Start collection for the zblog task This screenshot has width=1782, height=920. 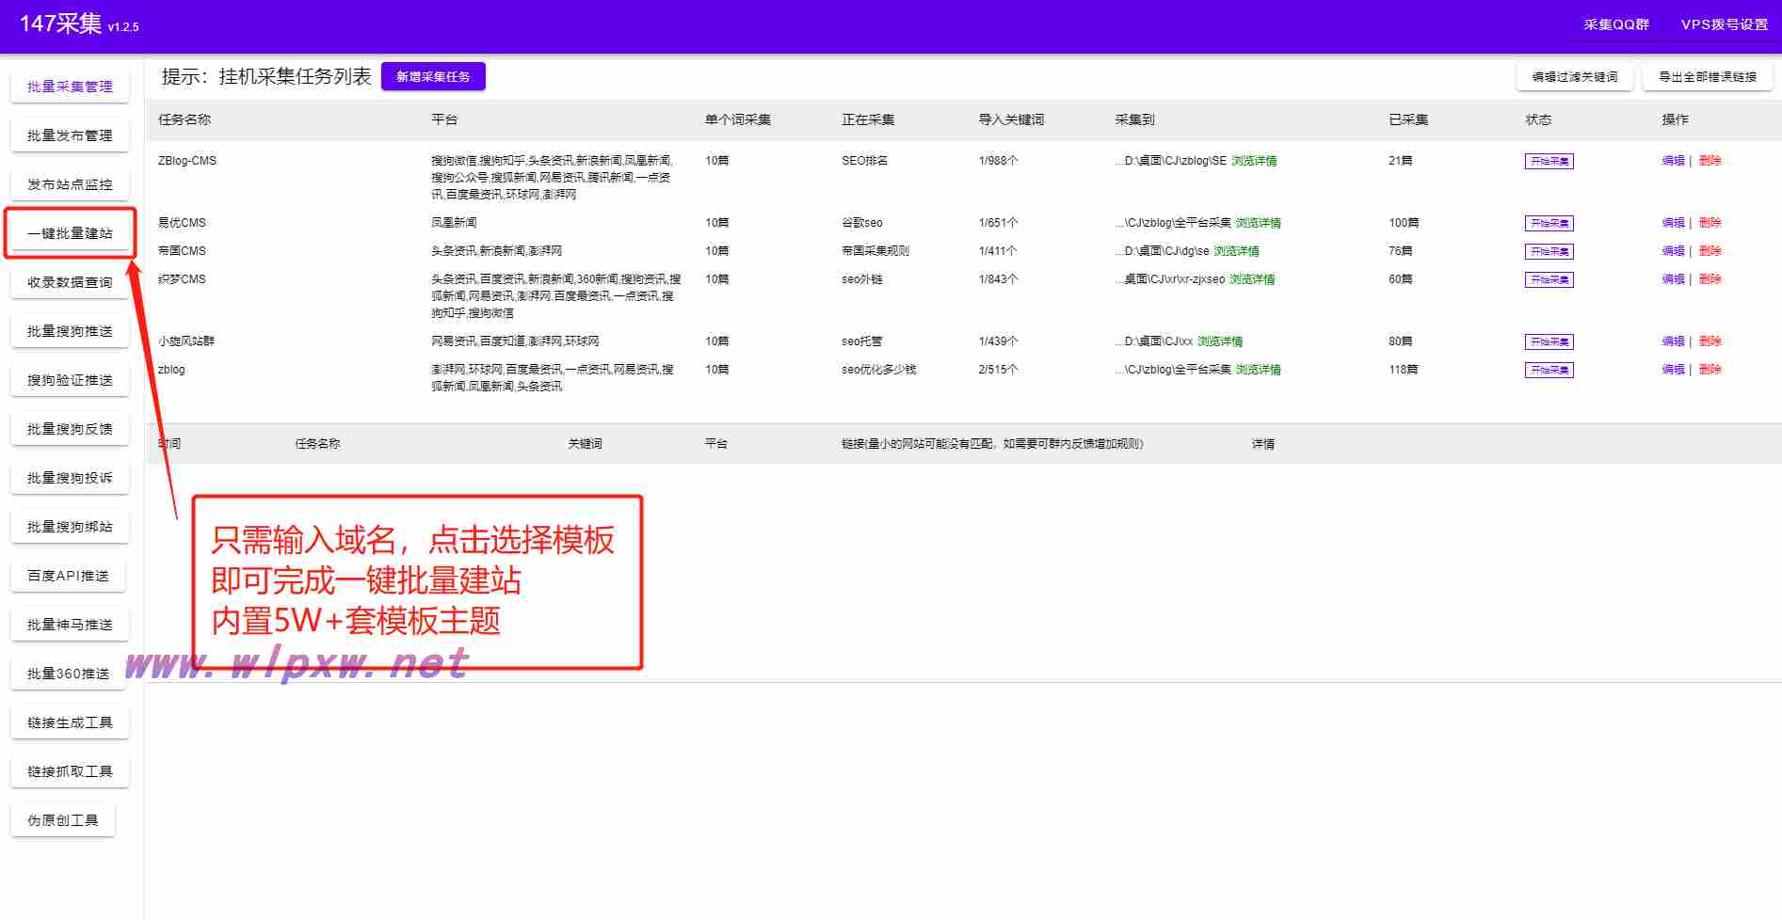point(1549,371)
